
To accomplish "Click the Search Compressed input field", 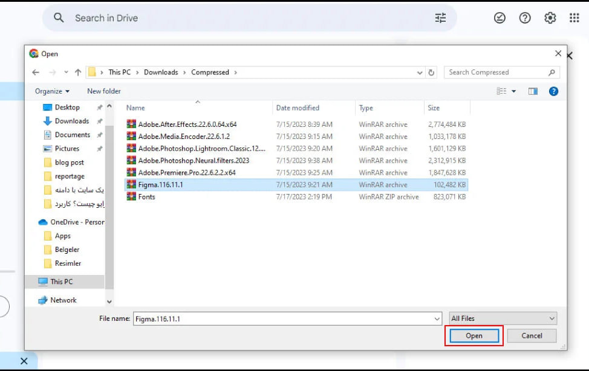I will 495,73.
